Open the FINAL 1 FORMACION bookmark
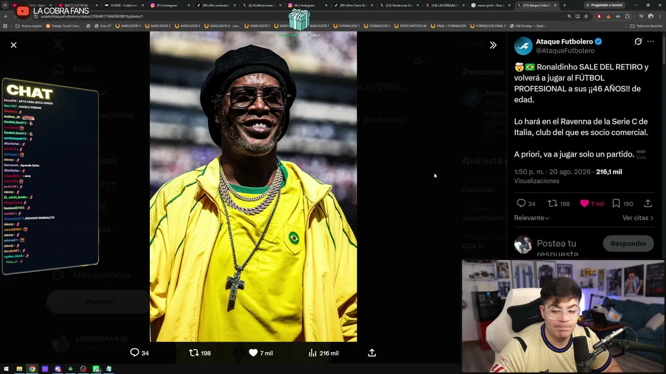The height and width of the screenshot is (374, 666). (448, 26)
